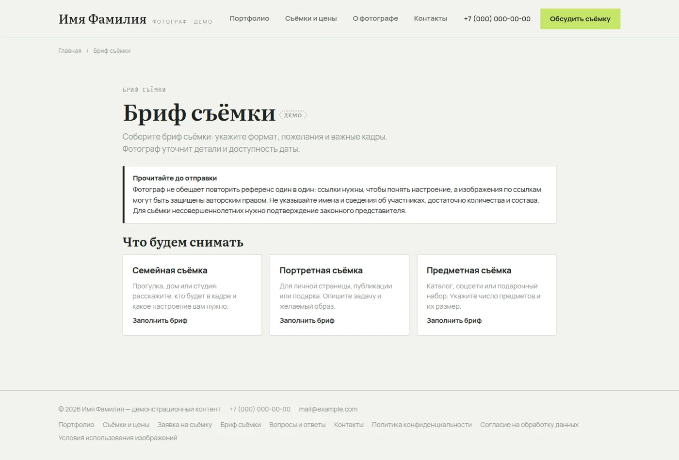Click the footer phone number
Screen dimensions: 679x460
click(260, 409)
